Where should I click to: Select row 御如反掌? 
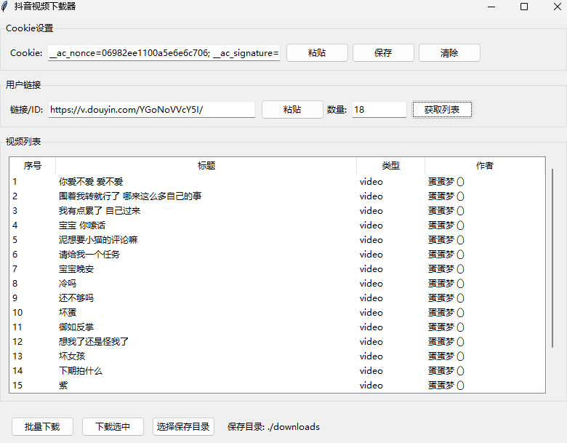coord(278,327)
